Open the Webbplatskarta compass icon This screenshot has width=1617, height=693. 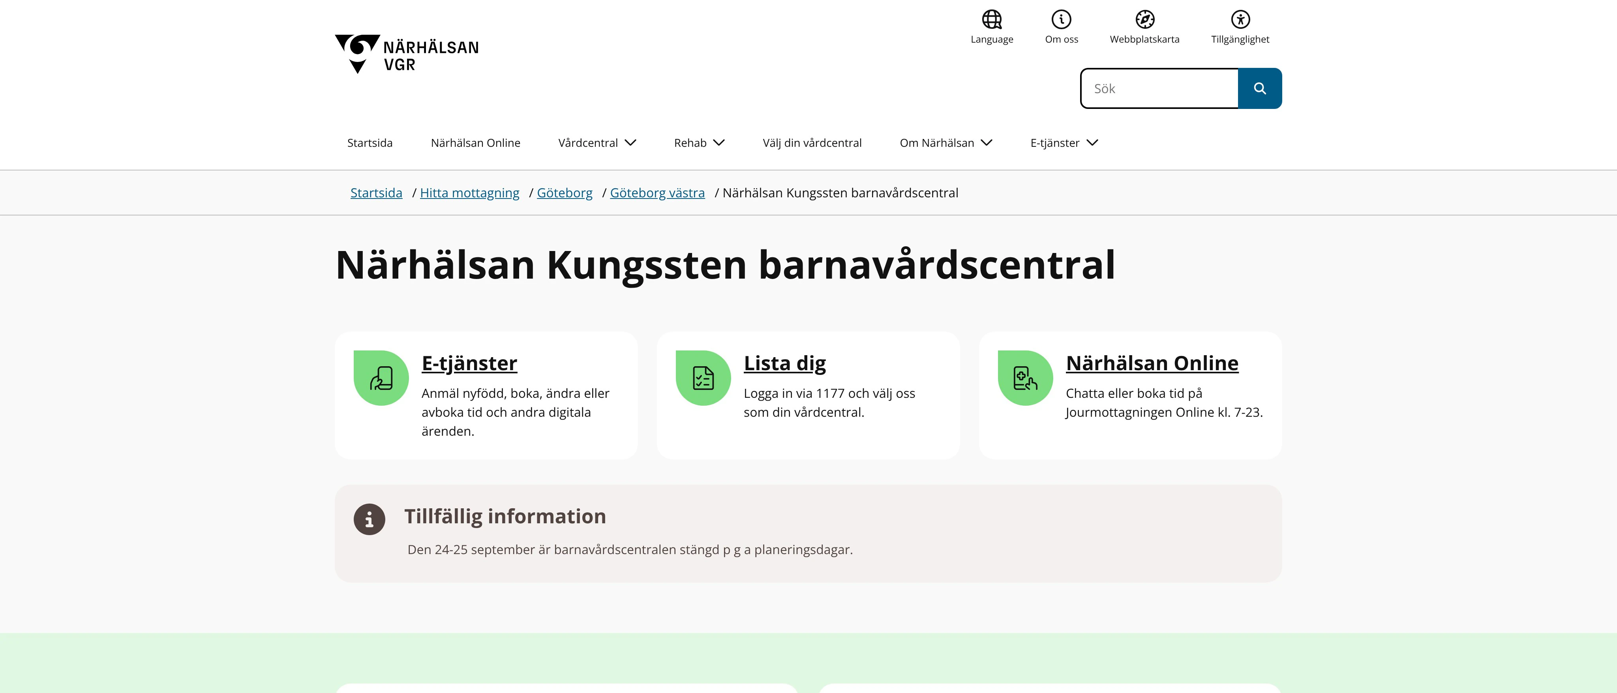pos(1144,19)
